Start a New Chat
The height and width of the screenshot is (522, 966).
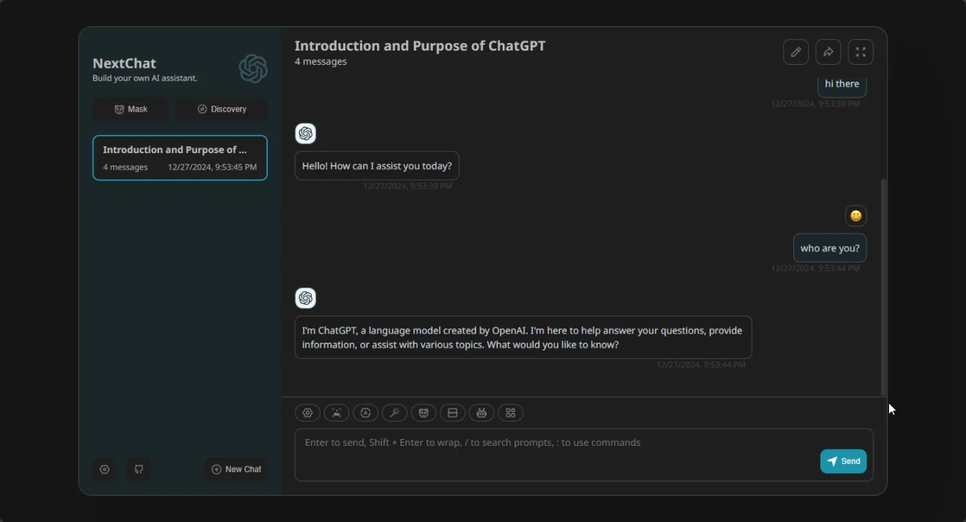[235, 469]
